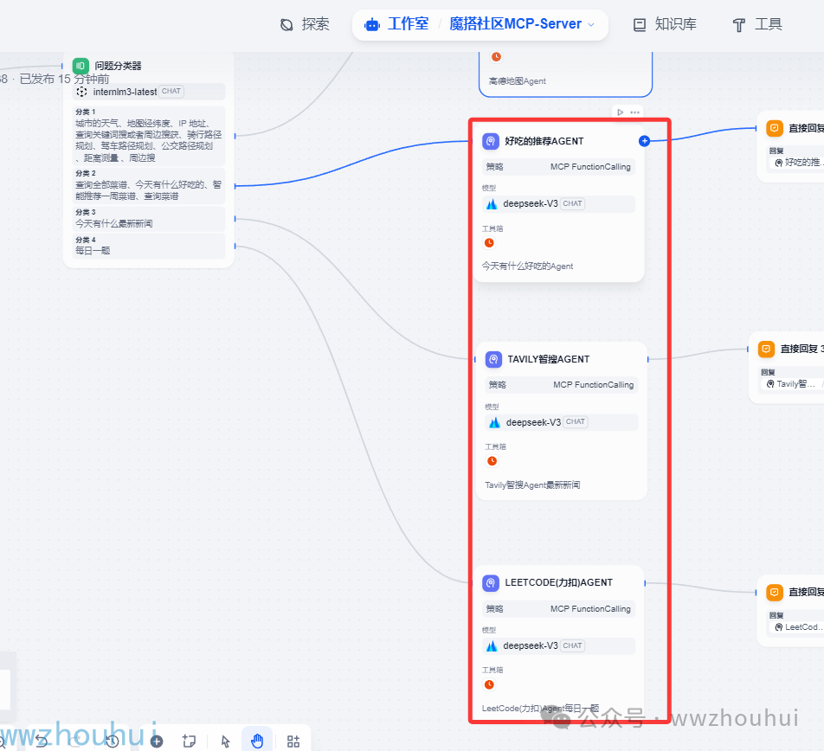Image resolution: width=824 pixels, height=751 pixels.
Task: Click the zoom magnifier in bottom toolbar
Action: 3,741
